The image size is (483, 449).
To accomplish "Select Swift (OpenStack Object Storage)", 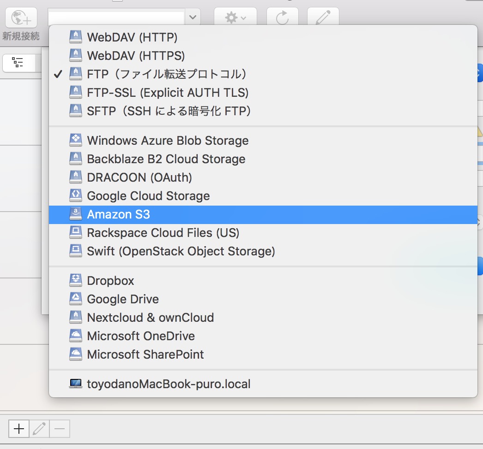I will pos(263,251).
